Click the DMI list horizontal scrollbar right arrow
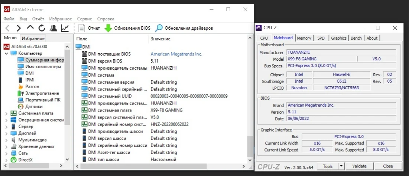Viewport: 409px width, 176px height. point(244,166)
